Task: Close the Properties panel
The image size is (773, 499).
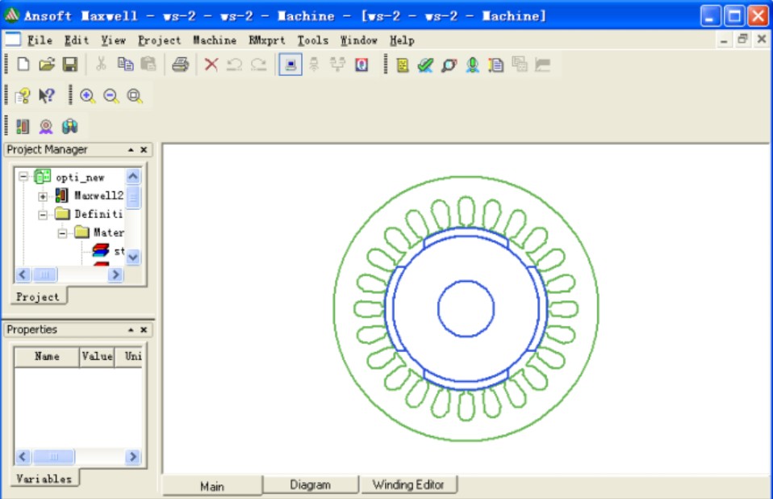Action: point(144,329)
